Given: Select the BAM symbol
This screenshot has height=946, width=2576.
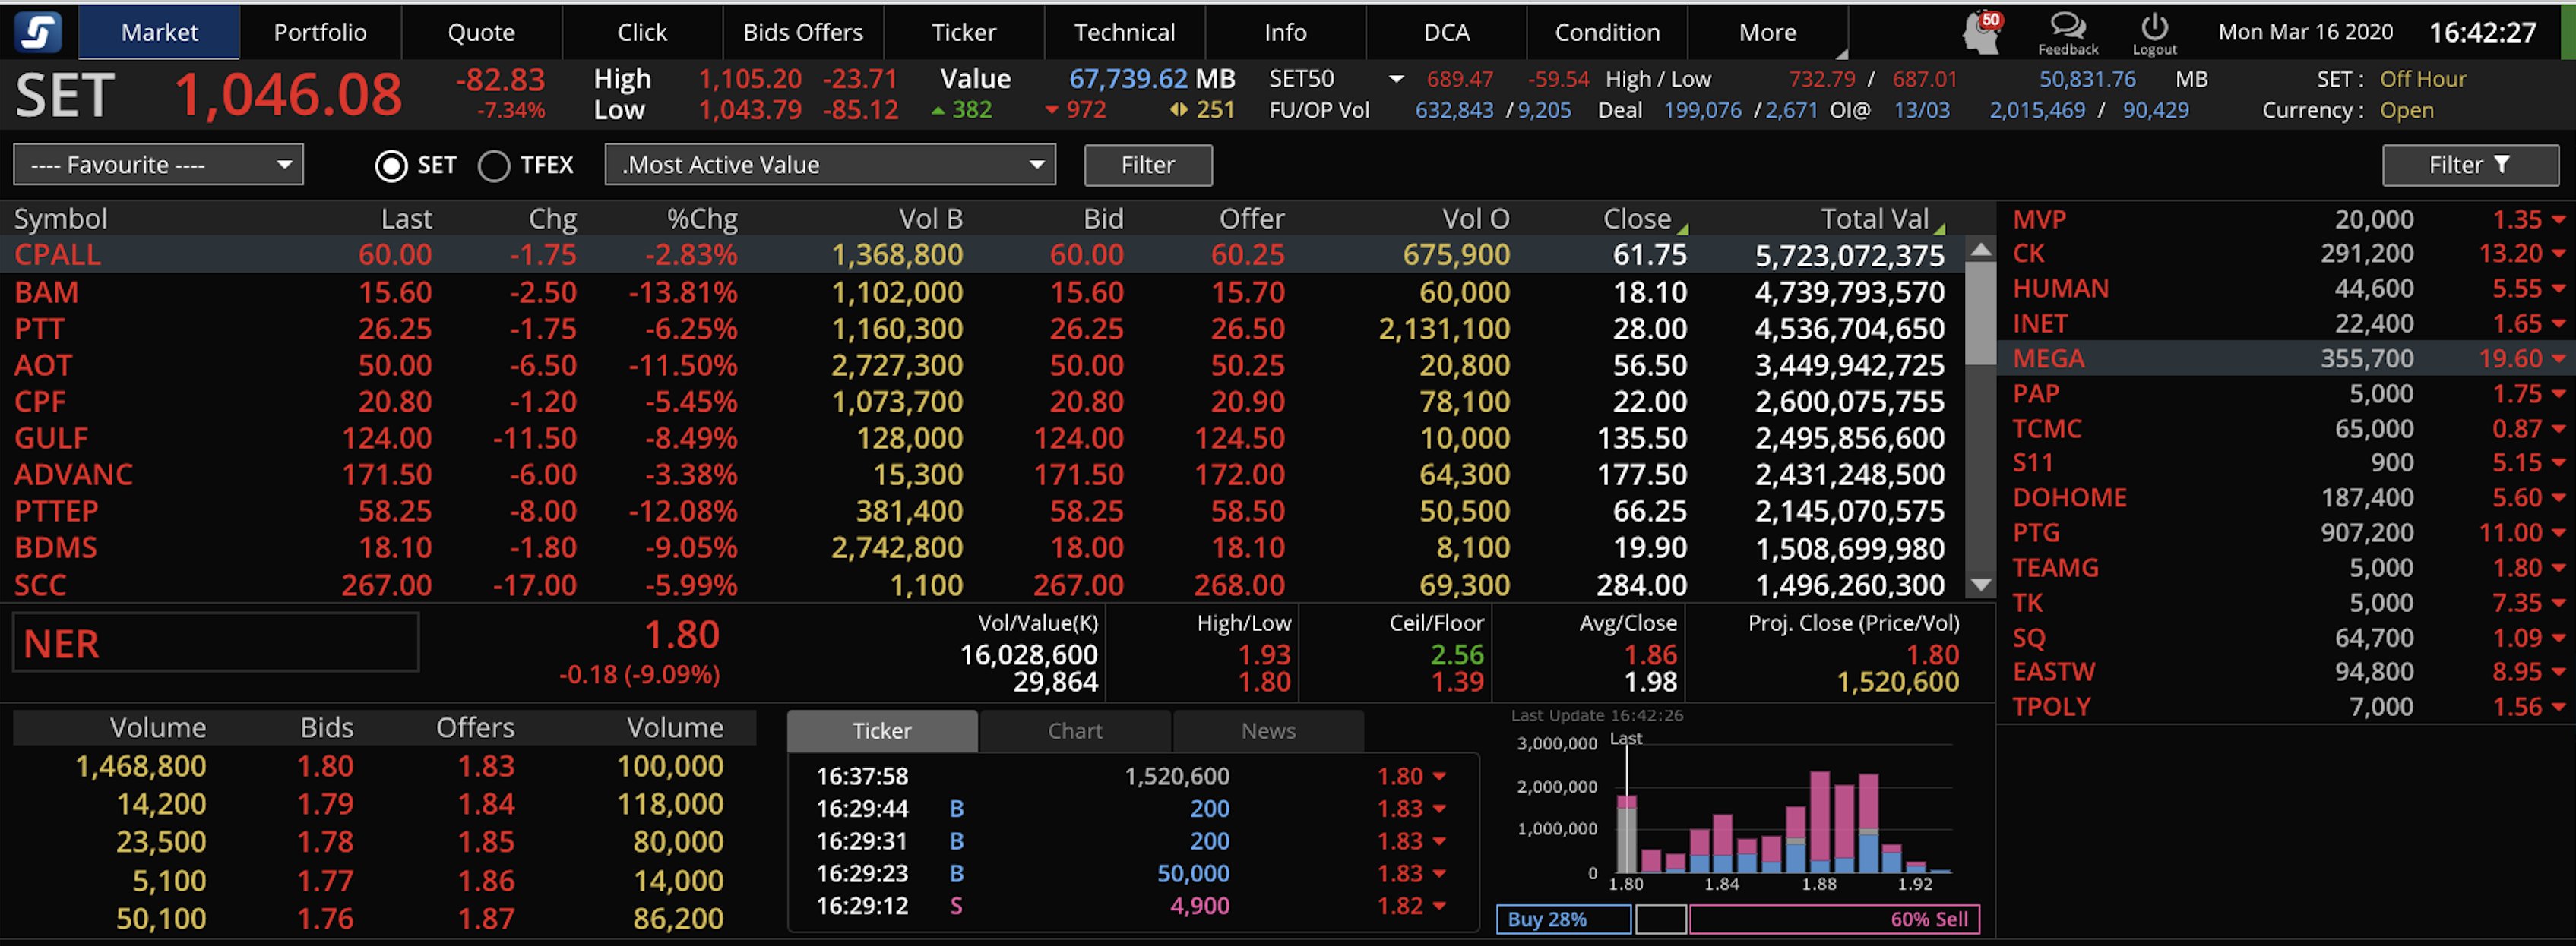Looking at the screenshot, I should coord(46,292).
